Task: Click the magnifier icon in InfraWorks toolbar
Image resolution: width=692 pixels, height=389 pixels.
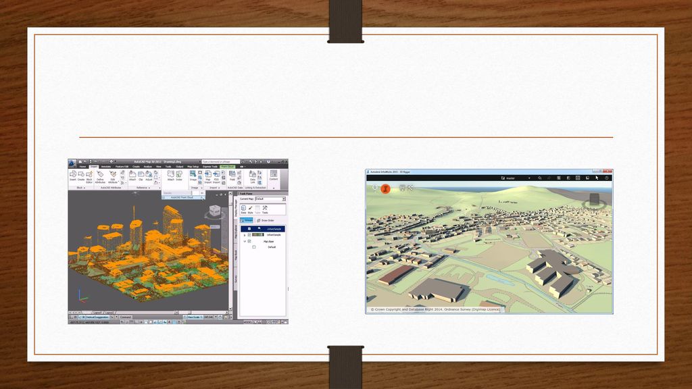Action: click(539, 178)
